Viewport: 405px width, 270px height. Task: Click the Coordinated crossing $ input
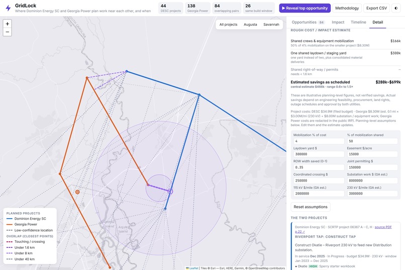[319, 181]
